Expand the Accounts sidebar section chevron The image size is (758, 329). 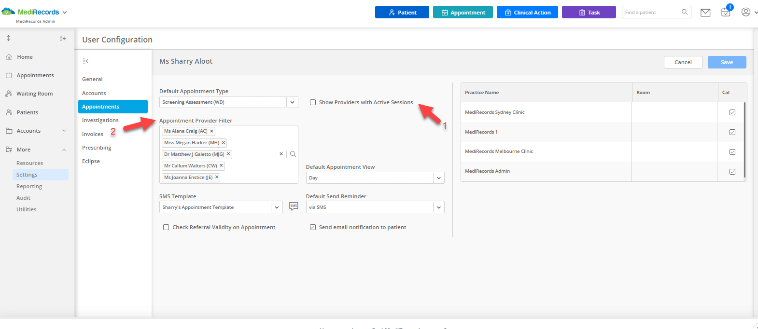[64, 131]
